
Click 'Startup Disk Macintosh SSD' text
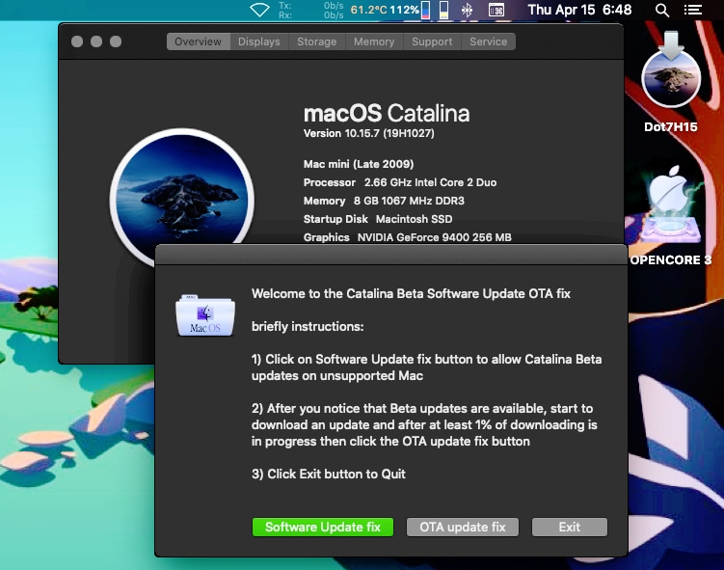click(x=378, y=219)
